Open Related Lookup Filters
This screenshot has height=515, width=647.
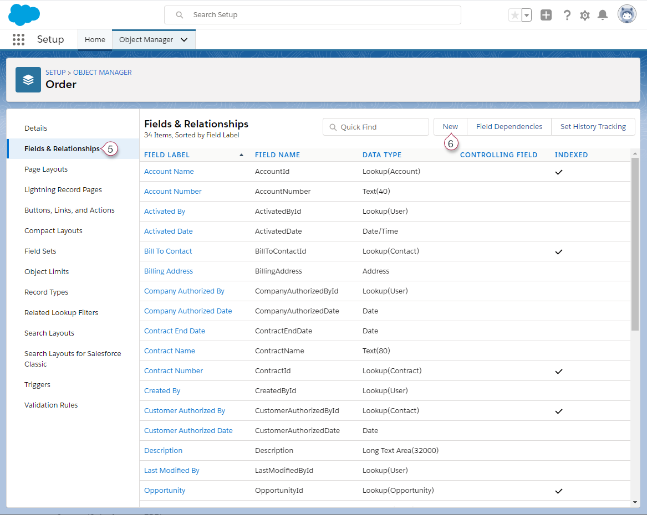pyautogui.click(x=61, y=313)
